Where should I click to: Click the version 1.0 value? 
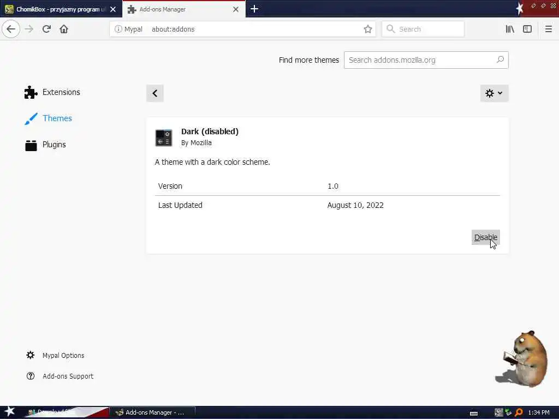pyautogui.click(x=333, y=187)
